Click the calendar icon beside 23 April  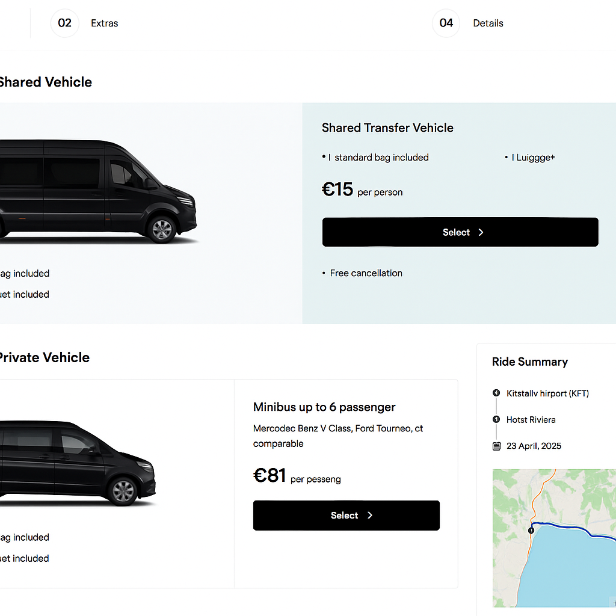tap(496, 446)
